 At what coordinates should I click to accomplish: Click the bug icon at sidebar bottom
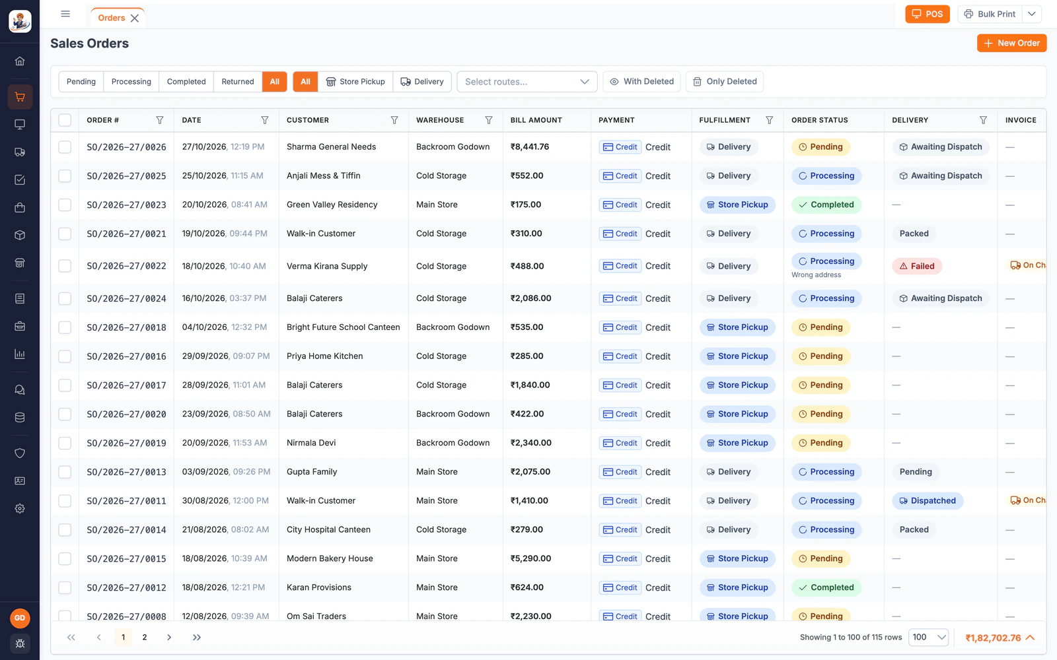coord(20,643)
